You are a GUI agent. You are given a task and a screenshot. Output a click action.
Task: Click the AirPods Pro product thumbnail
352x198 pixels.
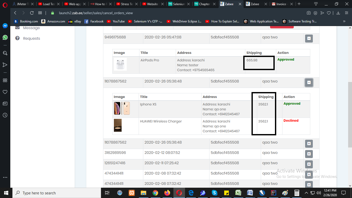click(x=120, y=64)
